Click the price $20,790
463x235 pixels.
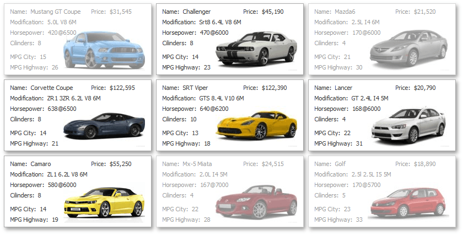(x=424, y=88)
